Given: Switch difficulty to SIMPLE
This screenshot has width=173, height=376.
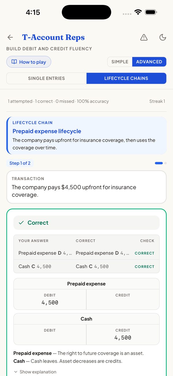Looking at the screenshot, I should pos(120,62).
